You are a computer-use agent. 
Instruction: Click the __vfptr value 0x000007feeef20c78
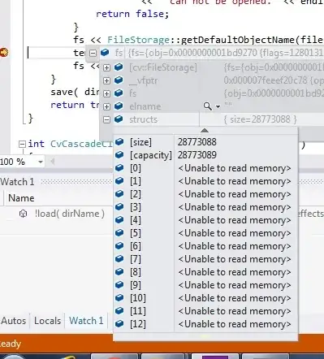tap(266, 80)
